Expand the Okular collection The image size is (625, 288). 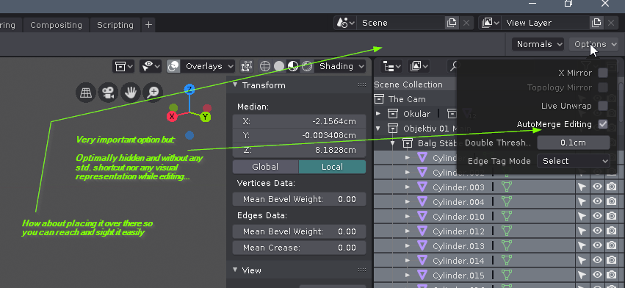[378, 114]
